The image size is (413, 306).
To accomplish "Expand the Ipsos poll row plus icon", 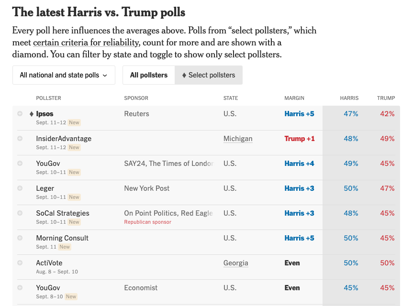I will coord(20,114).
